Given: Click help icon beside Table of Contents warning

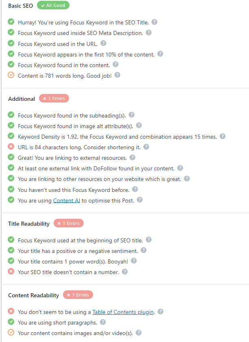Looking at the screenshot, I should click(160, 312).
